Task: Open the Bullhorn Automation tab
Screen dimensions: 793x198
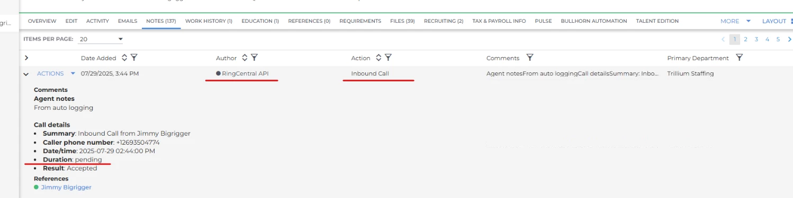Action: 594,21
